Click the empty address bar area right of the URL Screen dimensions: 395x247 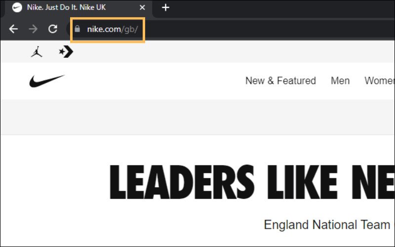click(x=272, y=29)
